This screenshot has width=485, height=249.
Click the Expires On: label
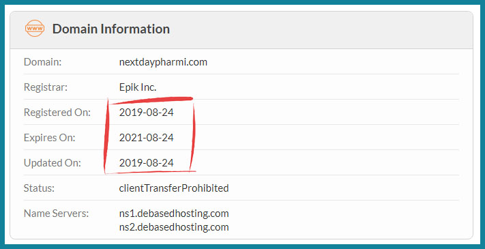[x=50, y=138]
